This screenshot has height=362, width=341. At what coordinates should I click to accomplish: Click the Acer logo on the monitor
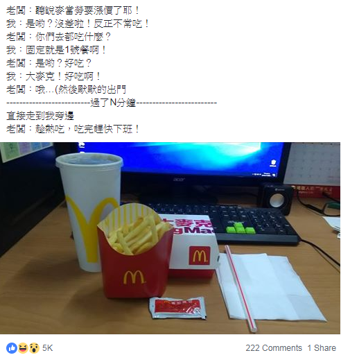pyautogui.click(x=179, y=180)
